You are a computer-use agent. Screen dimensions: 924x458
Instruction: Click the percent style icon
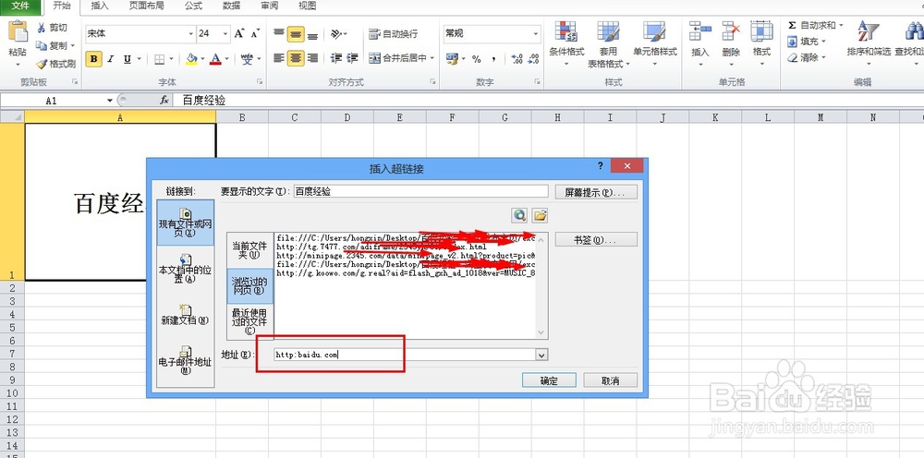pyautogui.click(x=476, y=59)
